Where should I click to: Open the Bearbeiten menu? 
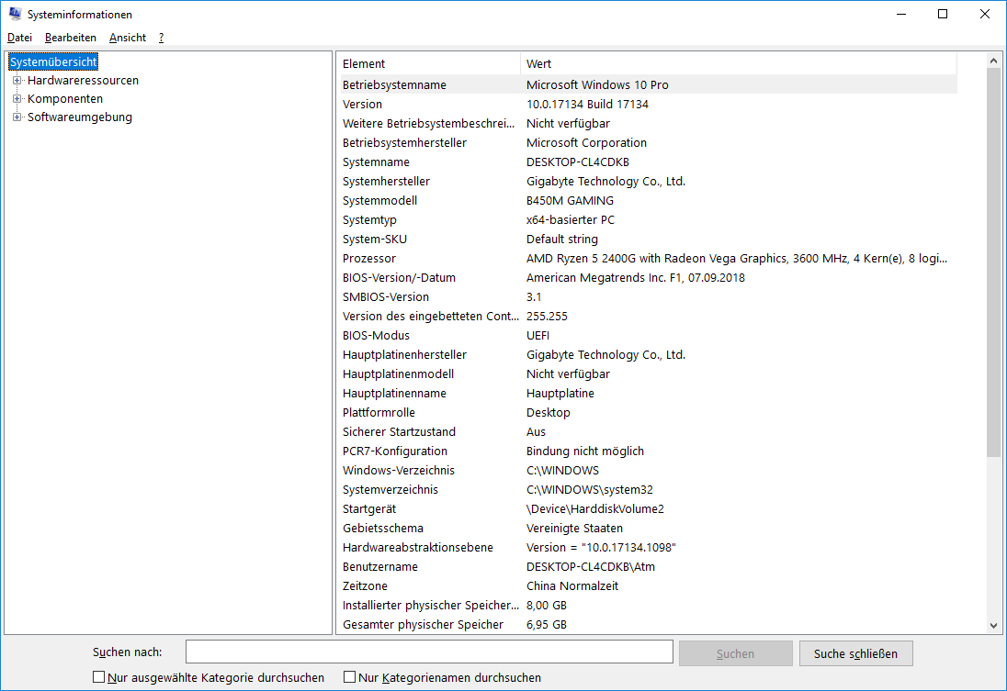[x=71, y=38]
